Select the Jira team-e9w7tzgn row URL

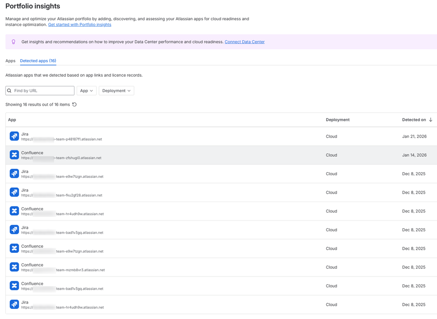point(62,177)
